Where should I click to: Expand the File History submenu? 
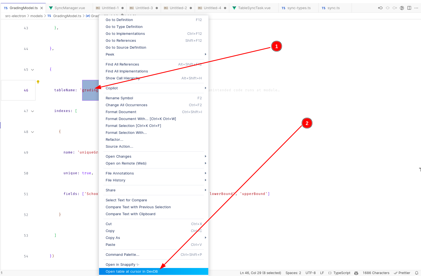click(x=154, y=180)
